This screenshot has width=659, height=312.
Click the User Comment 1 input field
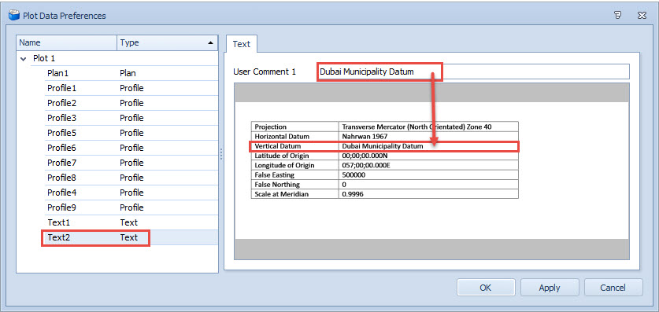tap(473, 72)
